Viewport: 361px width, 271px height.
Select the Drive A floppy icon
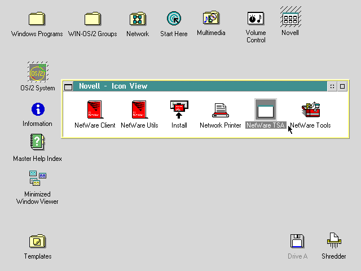pos(297,241)
